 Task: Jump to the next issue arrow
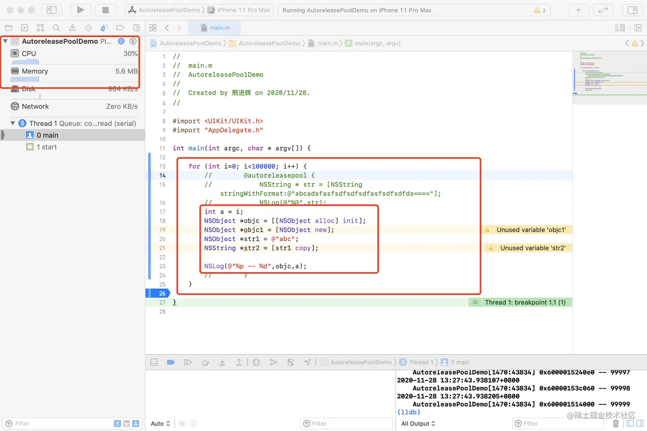pyautogui.click(x=642, y=43)
